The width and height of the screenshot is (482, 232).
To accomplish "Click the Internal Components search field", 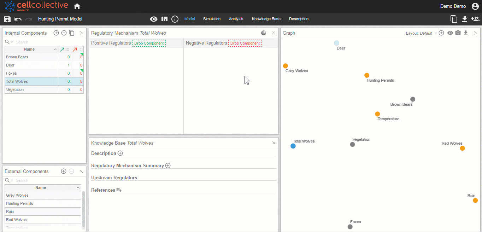I will click(49, 42).
